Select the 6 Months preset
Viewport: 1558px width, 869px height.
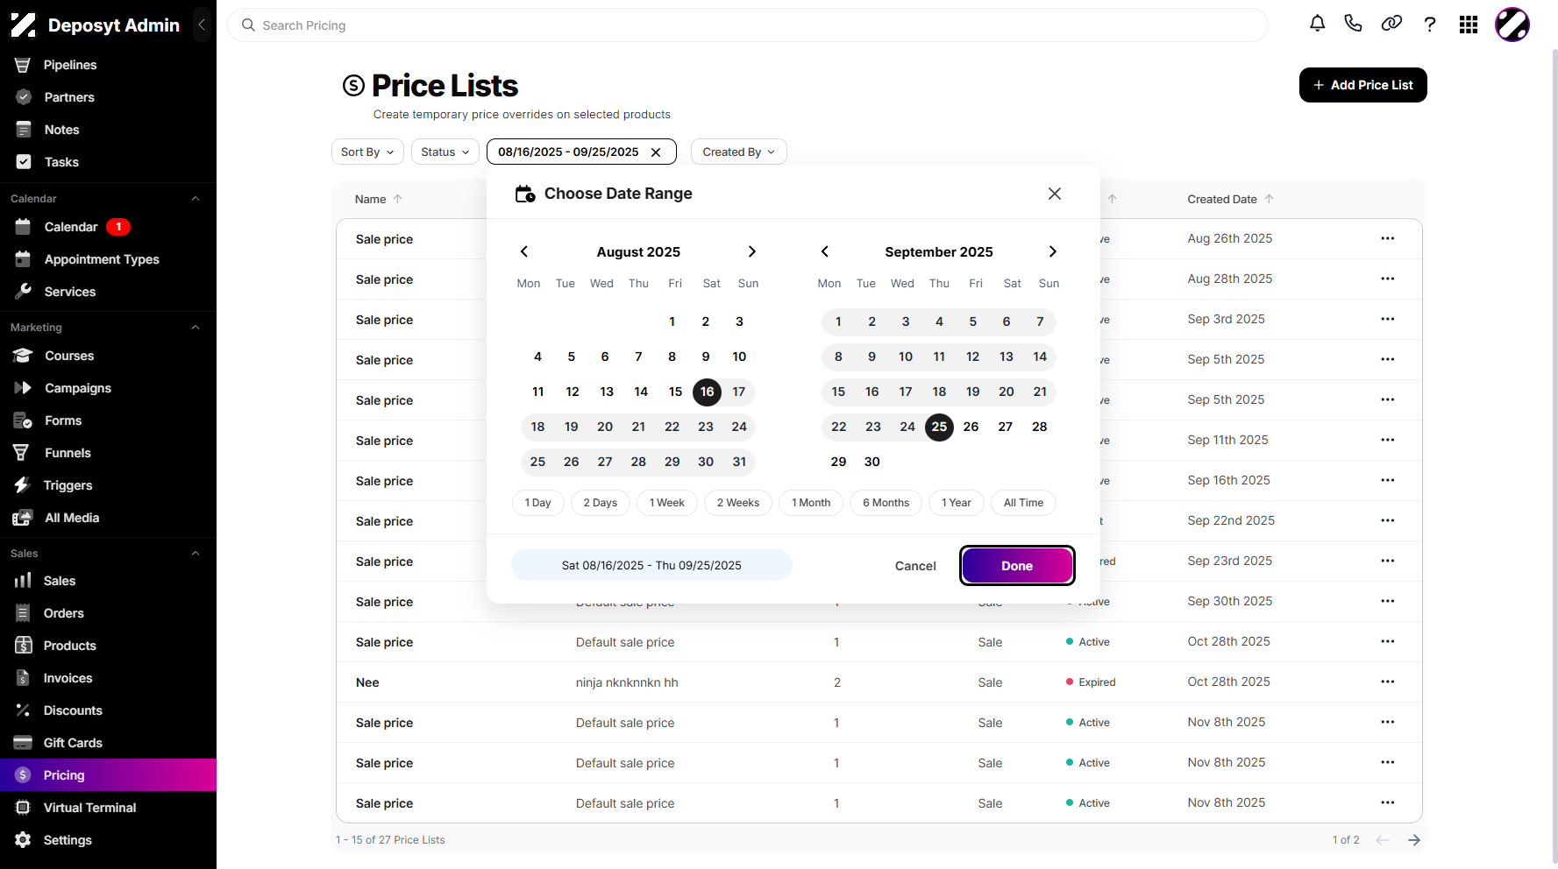pyautogui.click(x=886, y=503)
